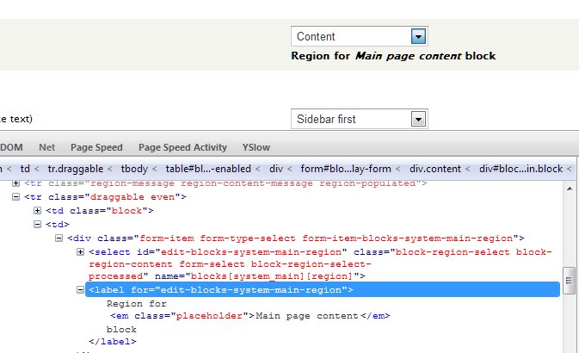
Task: Click the Region for Main page content block label
Action: point(393,56)
